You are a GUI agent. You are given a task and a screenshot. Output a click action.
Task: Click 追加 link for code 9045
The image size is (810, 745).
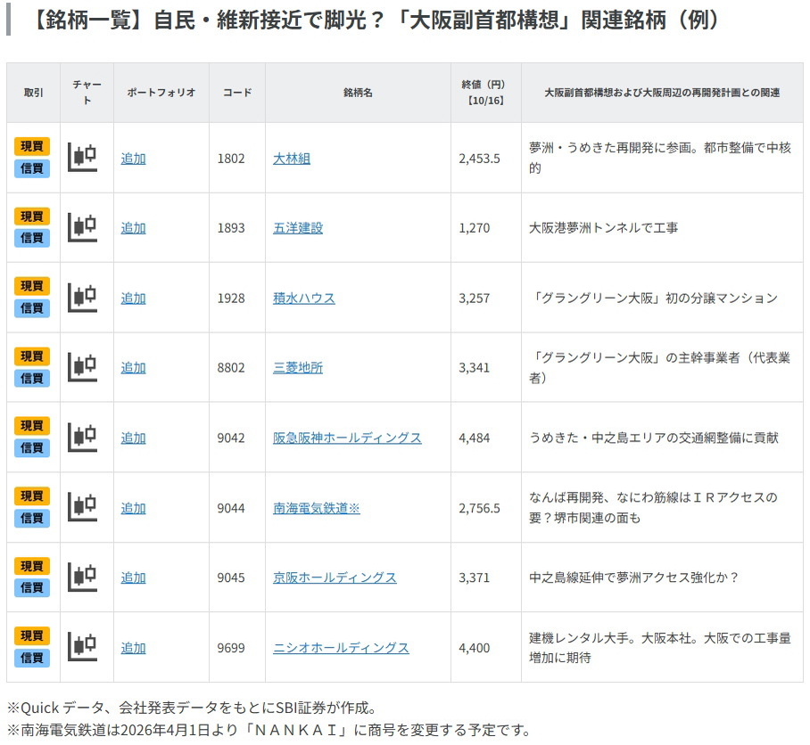[133, 577]
